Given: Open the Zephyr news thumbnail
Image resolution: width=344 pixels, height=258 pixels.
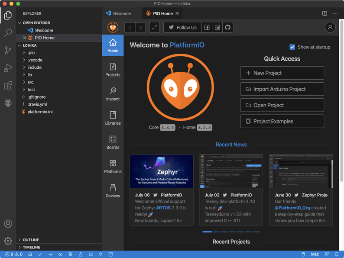Looking at the screenshot, I should coord(161,171).
